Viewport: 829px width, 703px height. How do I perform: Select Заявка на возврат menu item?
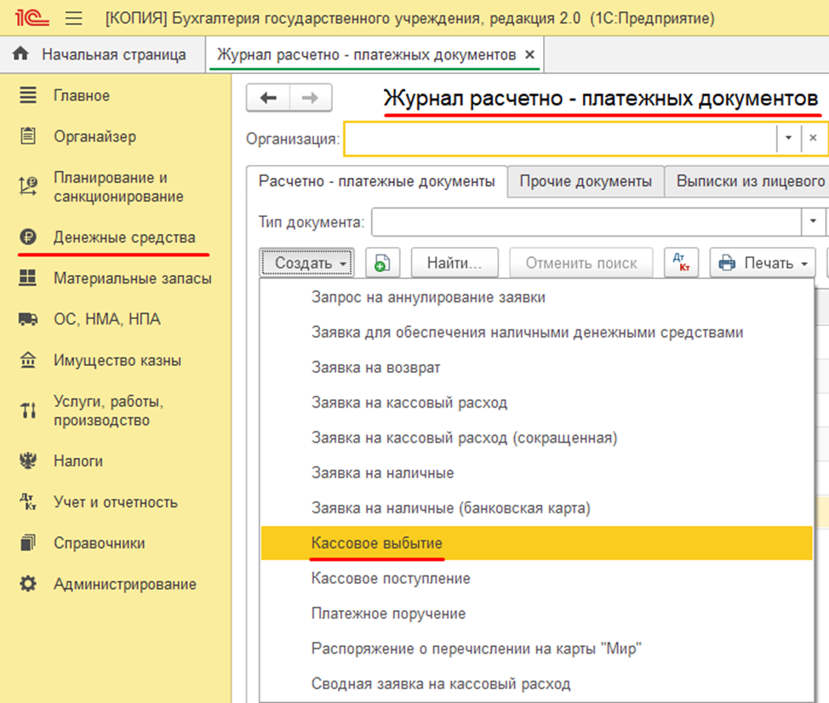click(536, 368)
